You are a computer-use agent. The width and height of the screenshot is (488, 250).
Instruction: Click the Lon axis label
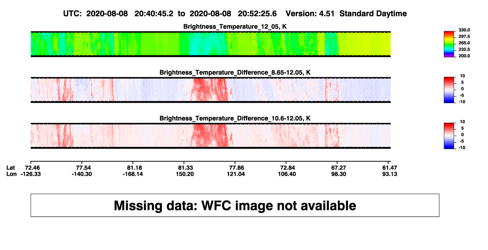click(x=11, y=174)
